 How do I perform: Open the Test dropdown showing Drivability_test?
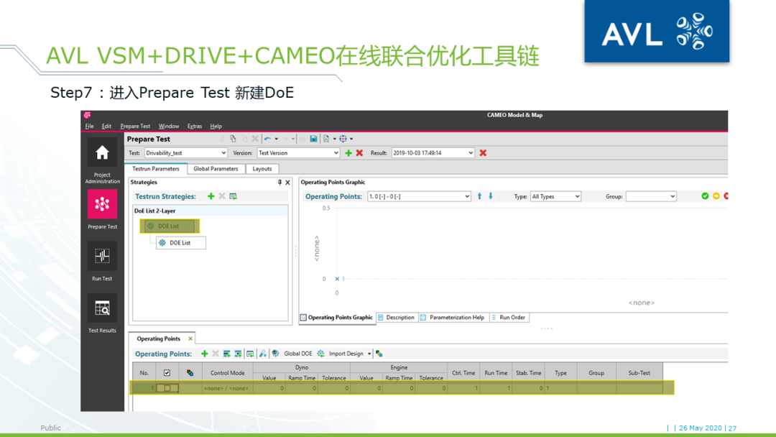tap(185, 153)
